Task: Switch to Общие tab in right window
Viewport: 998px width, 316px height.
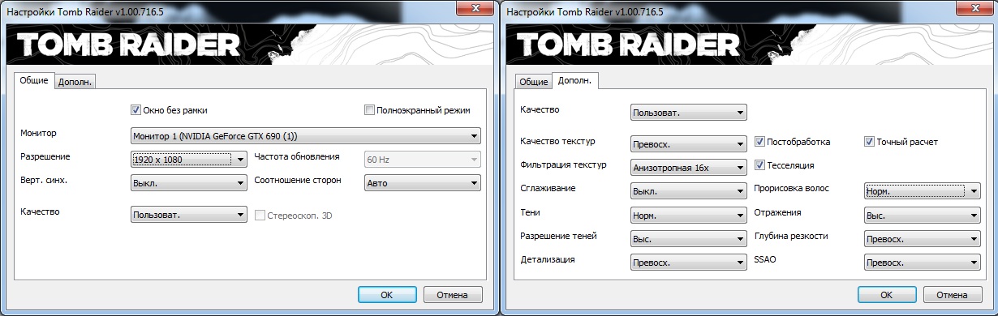Action: (534, 81)
